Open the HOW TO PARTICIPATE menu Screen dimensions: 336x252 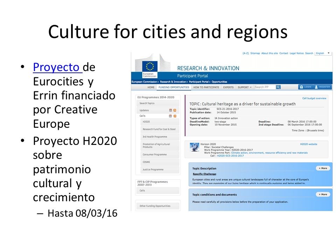(x=206, y=87)
